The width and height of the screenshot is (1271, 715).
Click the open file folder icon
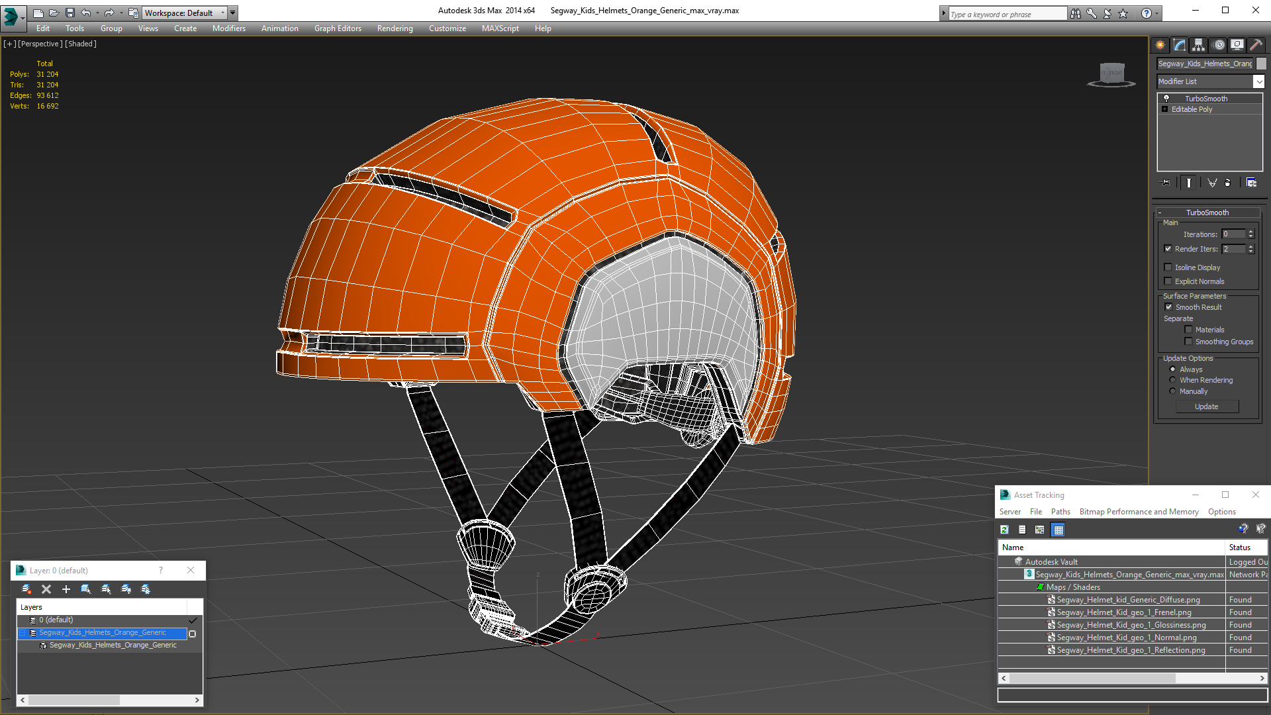54,13
